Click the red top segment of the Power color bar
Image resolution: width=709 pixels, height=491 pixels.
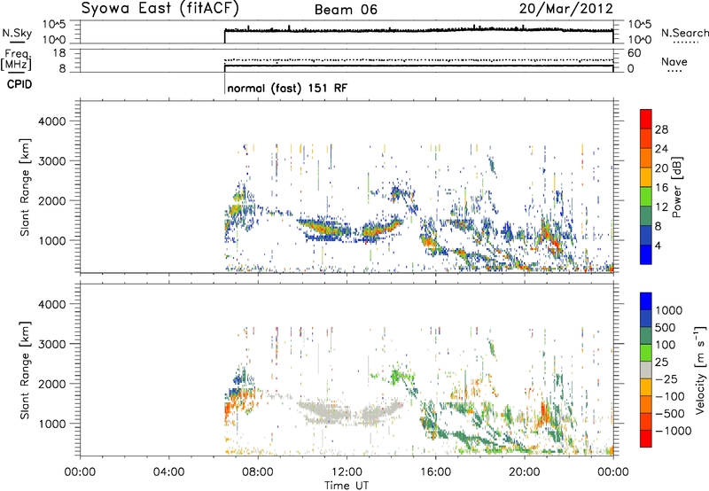(x=646, y=119)
